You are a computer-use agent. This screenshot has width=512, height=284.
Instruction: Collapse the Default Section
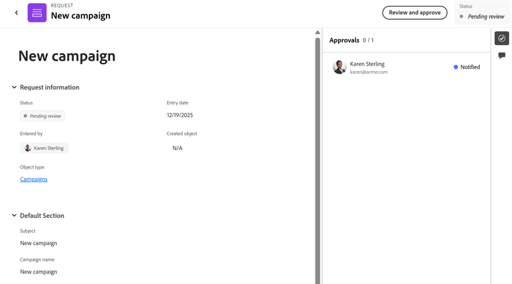14,216
